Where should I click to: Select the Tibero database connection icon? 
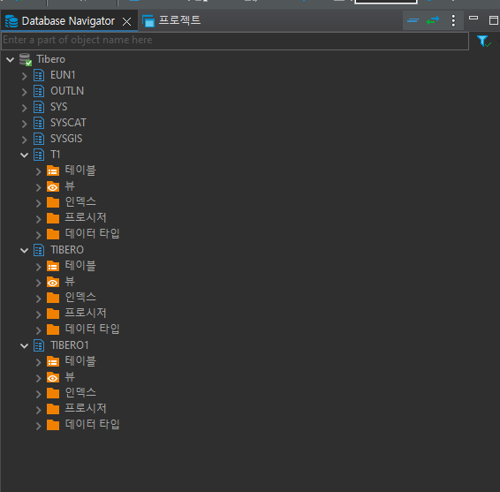pyautogui.click(x=26, y=60)
